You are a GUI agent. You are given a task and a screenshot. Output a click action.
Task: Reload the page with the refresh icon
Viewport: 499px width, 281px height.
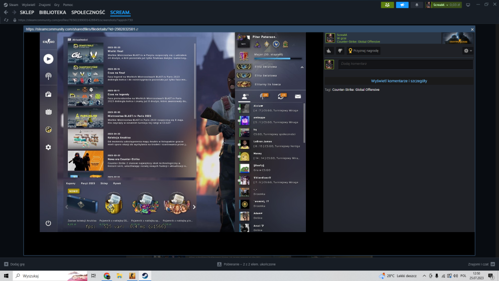coord(6,20)
